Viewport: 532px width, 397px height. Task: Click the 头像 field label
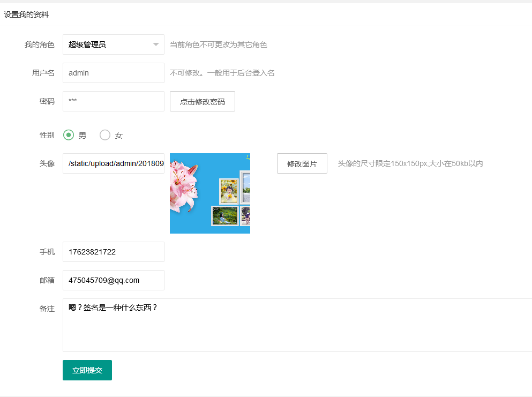[47, 163]
